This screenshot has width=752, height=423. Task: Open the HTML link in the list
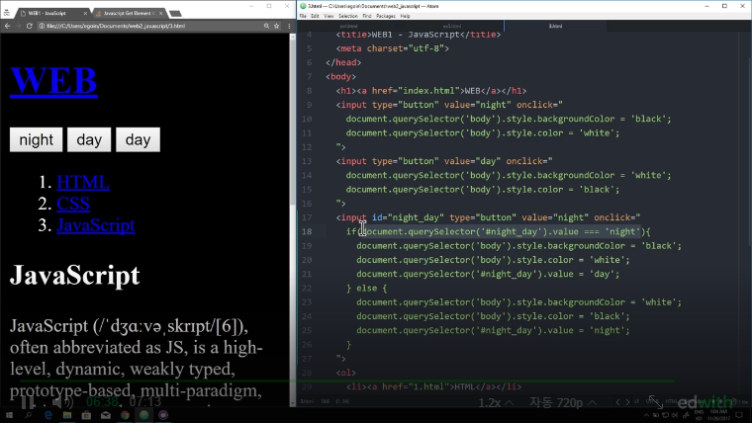(83, 182)
